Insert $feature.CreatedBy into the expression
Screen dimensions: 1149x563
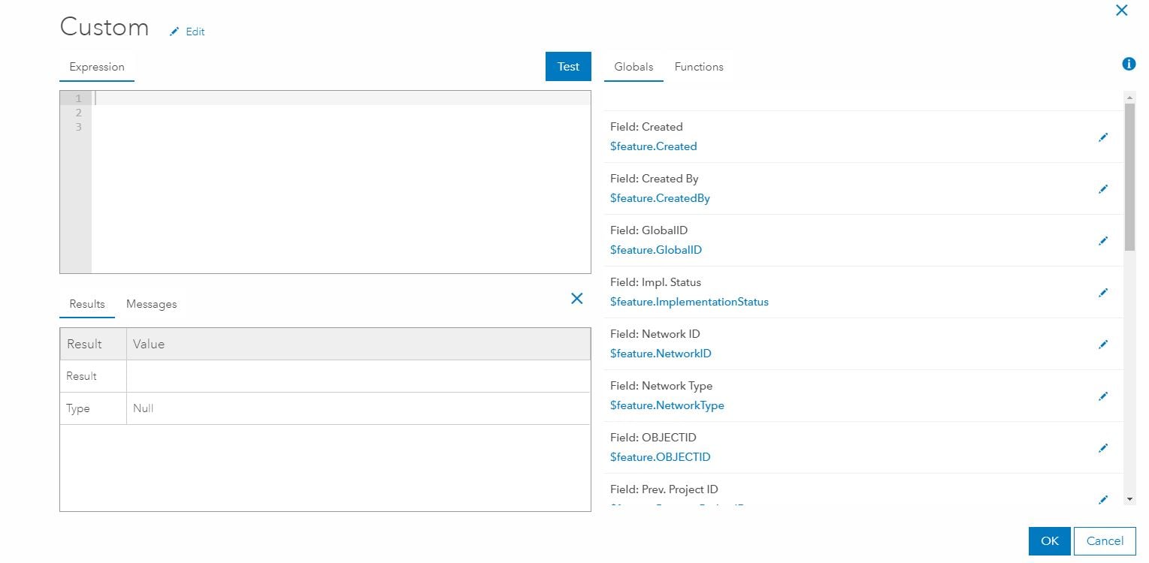coord(660,198)
